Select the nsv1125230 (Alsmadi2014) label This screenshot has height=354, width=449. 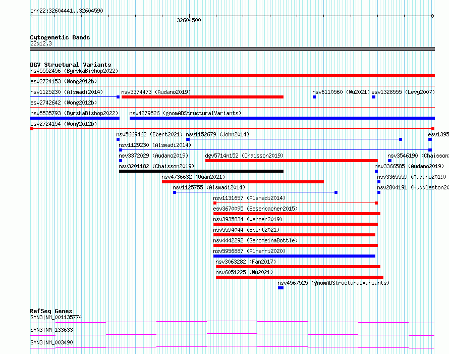(67, 92)
